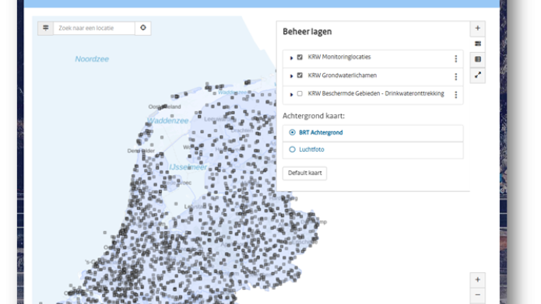Zoom out the map with minus
This screenshot has width=541, height=304.
[x=477, y=295]
